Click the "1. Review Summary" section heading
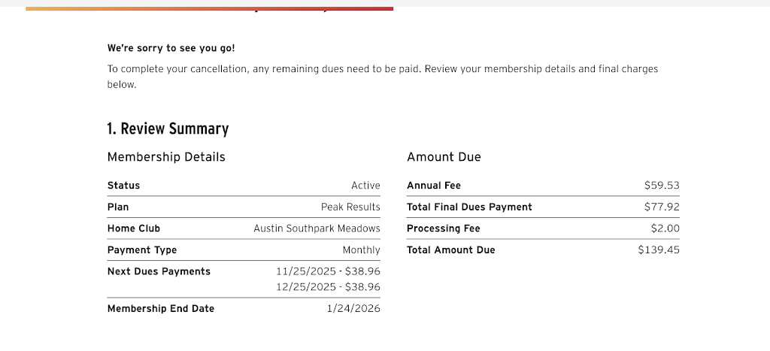This screenshot has height=351, width=770. [168, 129]
